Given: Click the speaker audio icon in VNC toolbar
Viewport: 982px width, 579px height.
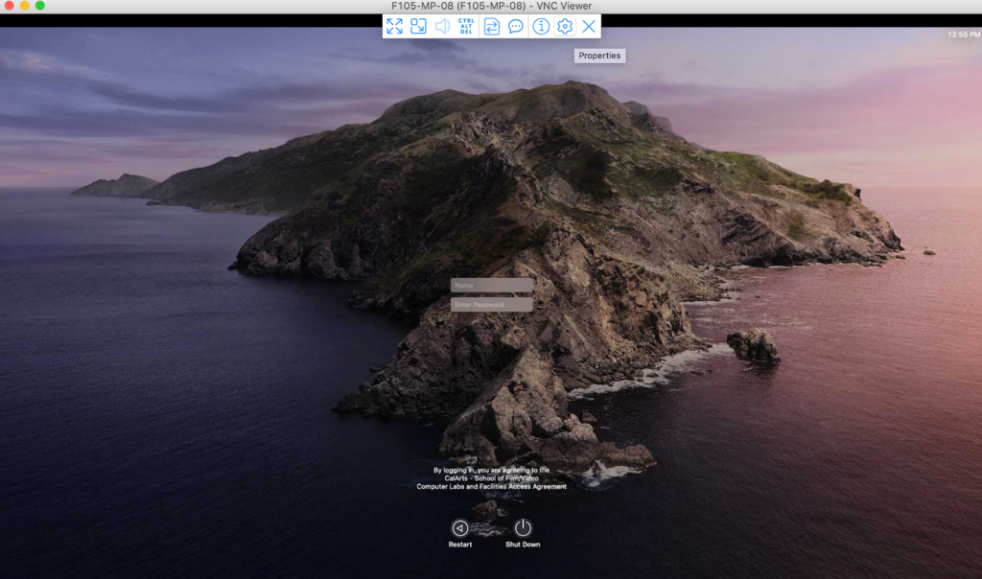Looking at the screenshot, I should point(442,26).
